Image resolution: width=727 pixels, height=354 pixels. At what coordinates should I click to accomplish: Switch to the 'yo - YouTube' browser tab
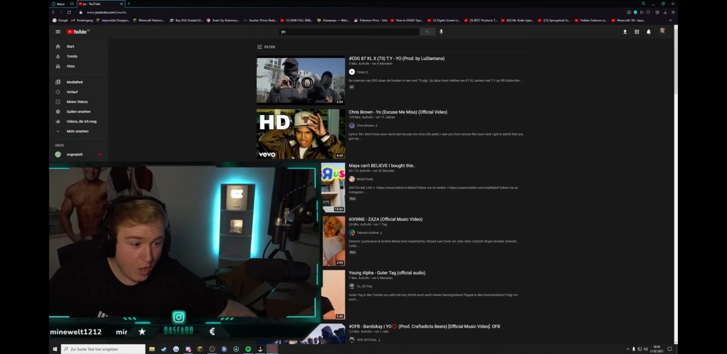coord(100,4)
